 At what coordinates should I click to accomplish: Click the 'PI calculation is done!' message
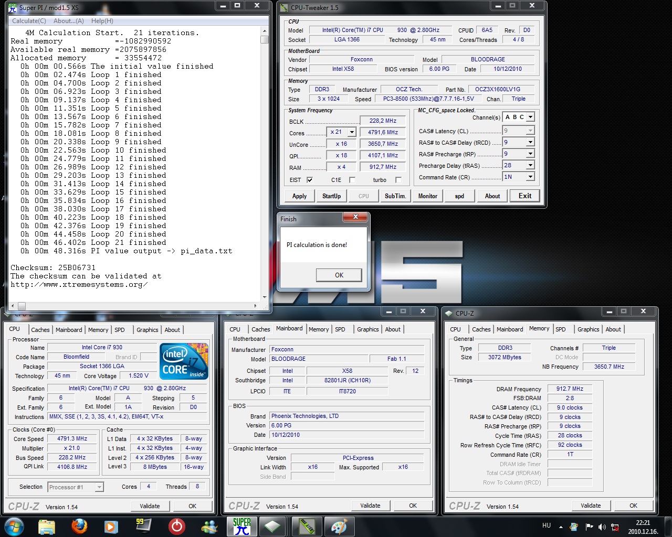tap(317, 245)
